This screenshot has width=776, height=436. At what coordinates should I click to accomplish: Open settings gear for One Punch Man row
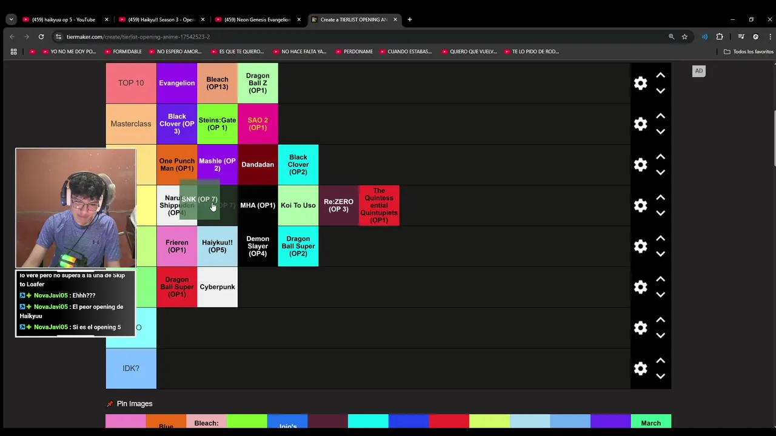tap(640, 165)
